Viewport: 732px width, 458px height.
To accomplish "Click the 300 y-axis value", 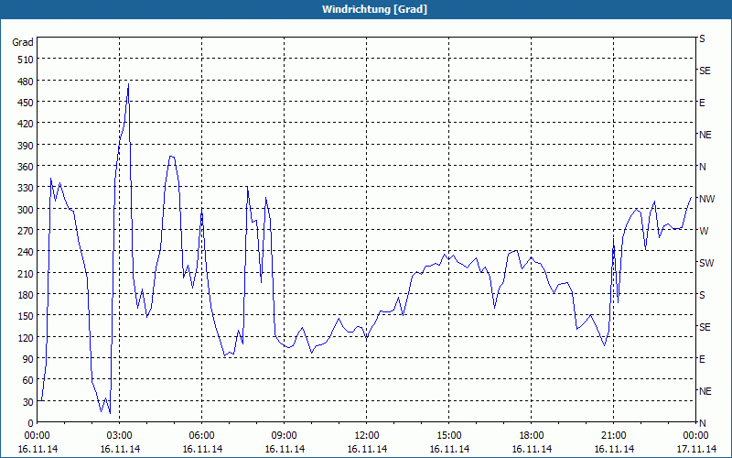I will pos(26,210).
